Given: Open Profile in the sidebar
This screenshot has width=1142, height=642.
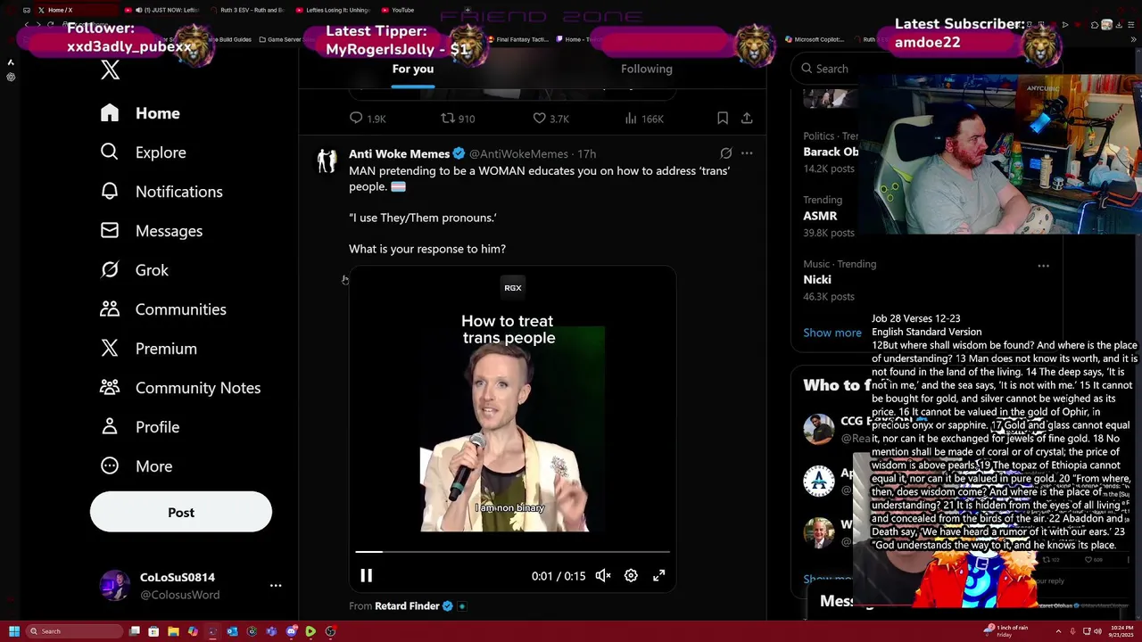Looking at the screenshot, I should (x=140, y=427).
